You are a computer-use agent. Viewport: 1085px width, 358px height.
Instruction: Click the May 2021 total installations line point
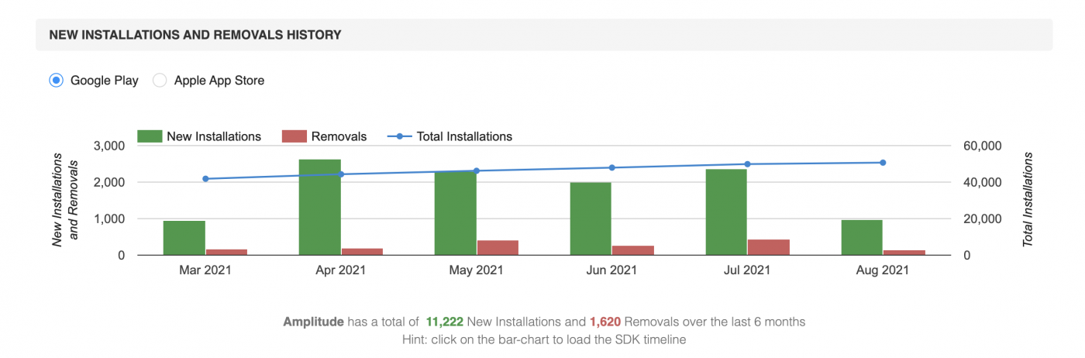pyautogui.click(x=477, y=170)
